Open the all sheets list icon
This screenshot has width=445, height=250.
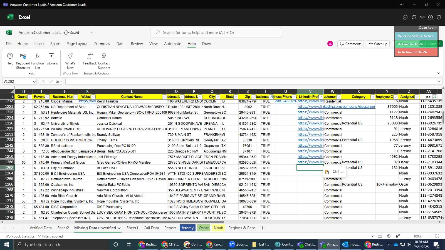click(x=22, y=228)
